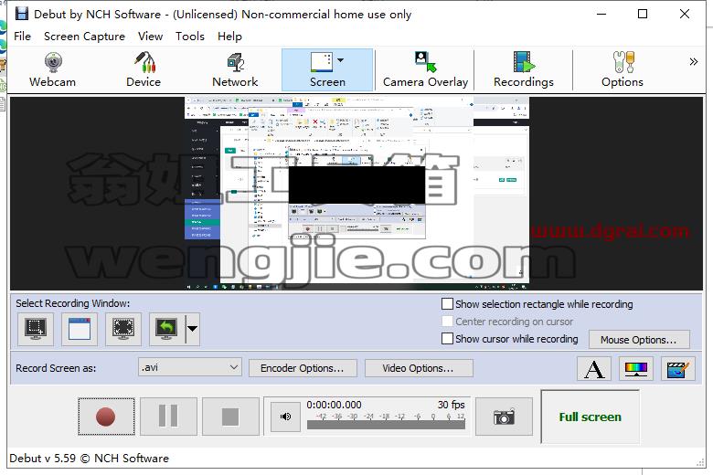713x475 pixels.
Task: Open the Screen Capture menu
Action: (84, 37)
